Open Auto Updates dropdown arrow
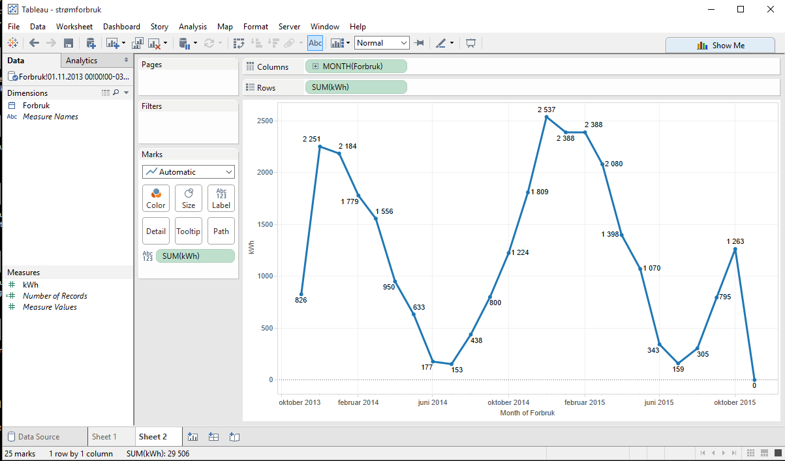The width and height of the screenshot is (785, 461). [x=194, y=44]
